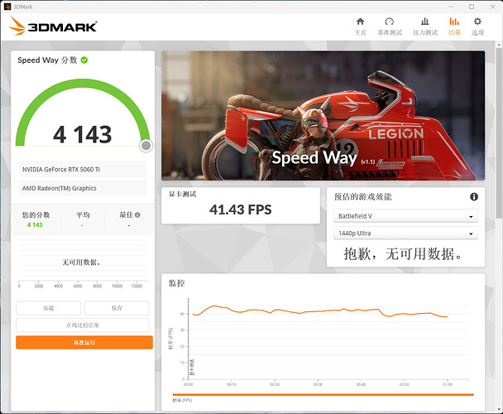The image size is (503, 414).
Task: Close the 3DMark window
Action: tap(493, 7)
